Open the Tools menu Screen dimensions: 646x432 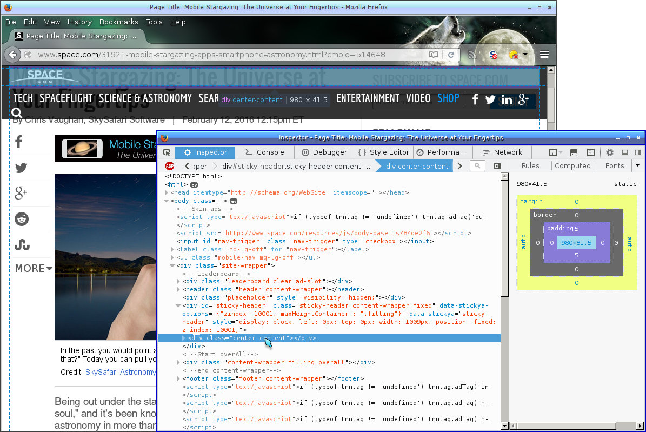point(154,22)
